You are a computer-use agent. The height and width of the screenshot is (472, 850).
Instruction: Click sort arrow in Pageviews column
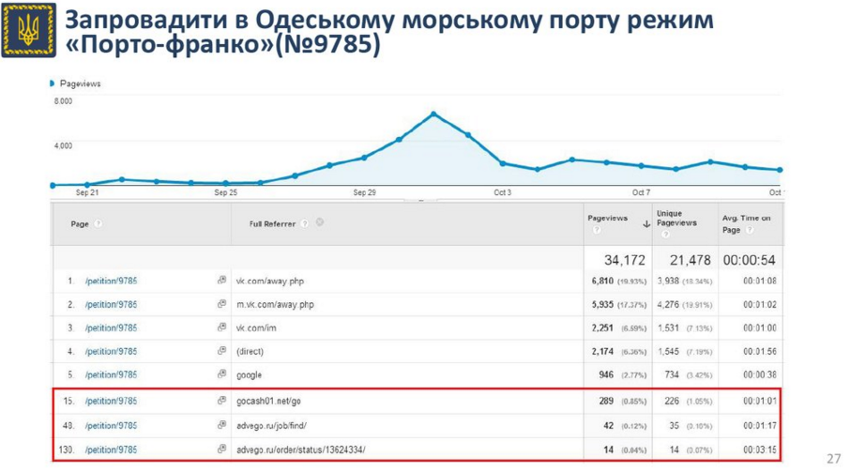point(646,224)
